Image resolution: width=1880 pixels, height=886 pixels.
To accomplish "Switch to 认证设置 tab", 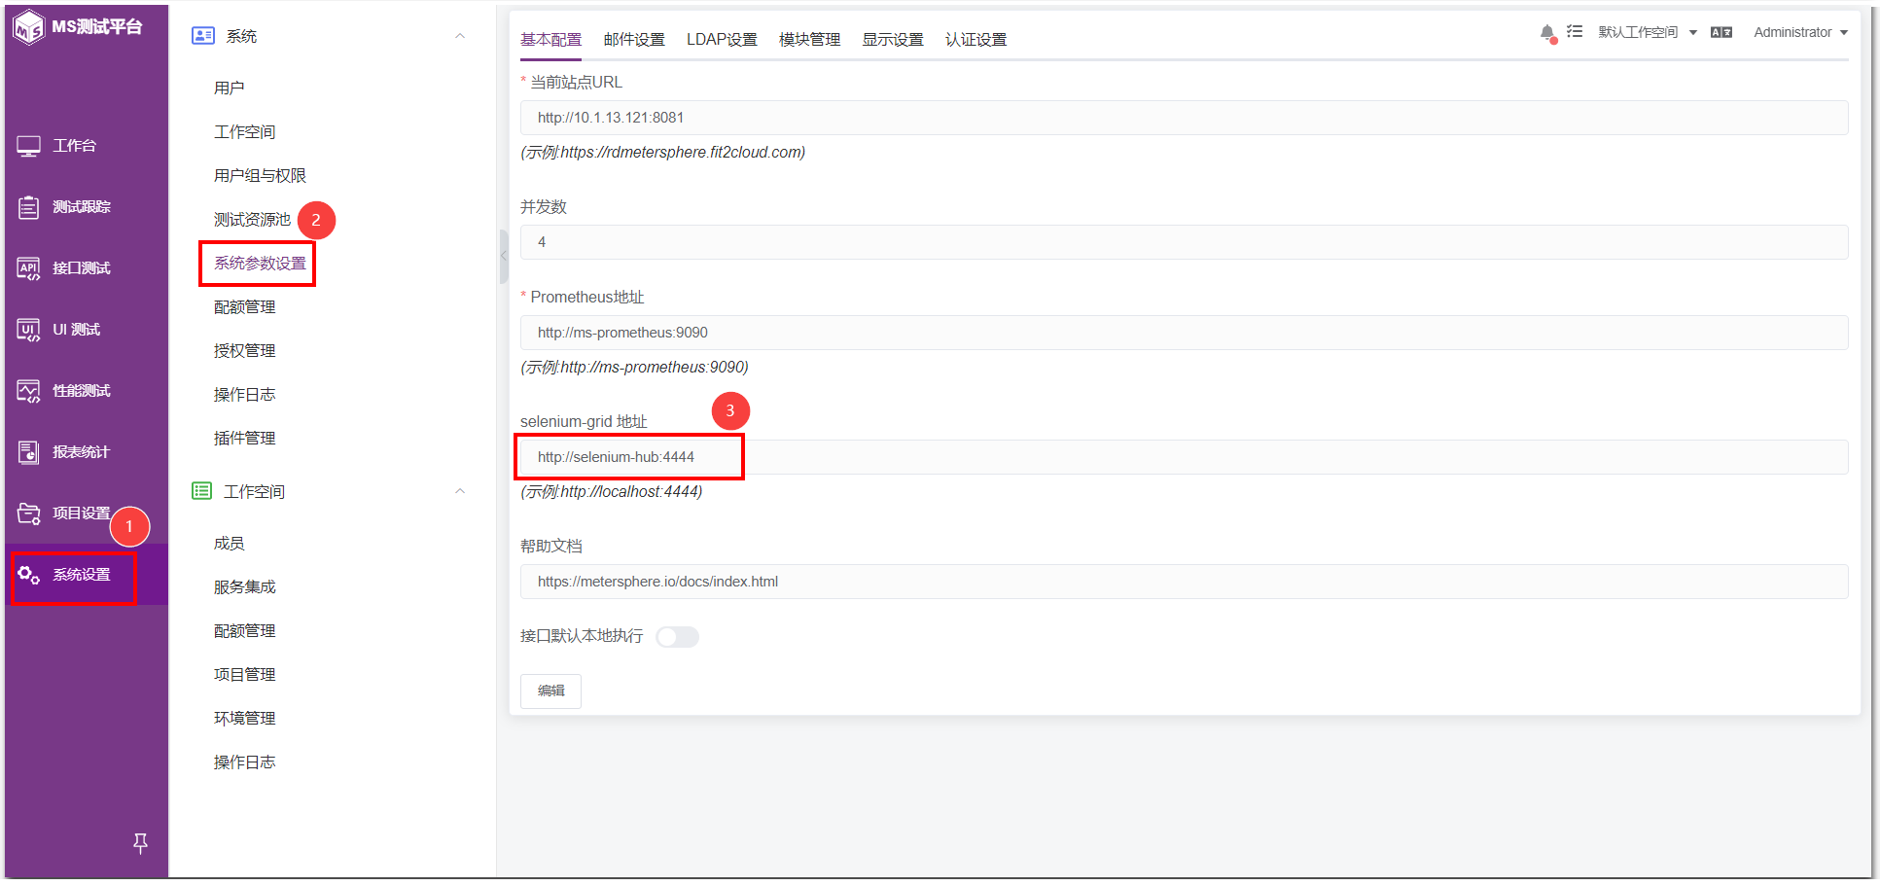I will tap(975, 40).
